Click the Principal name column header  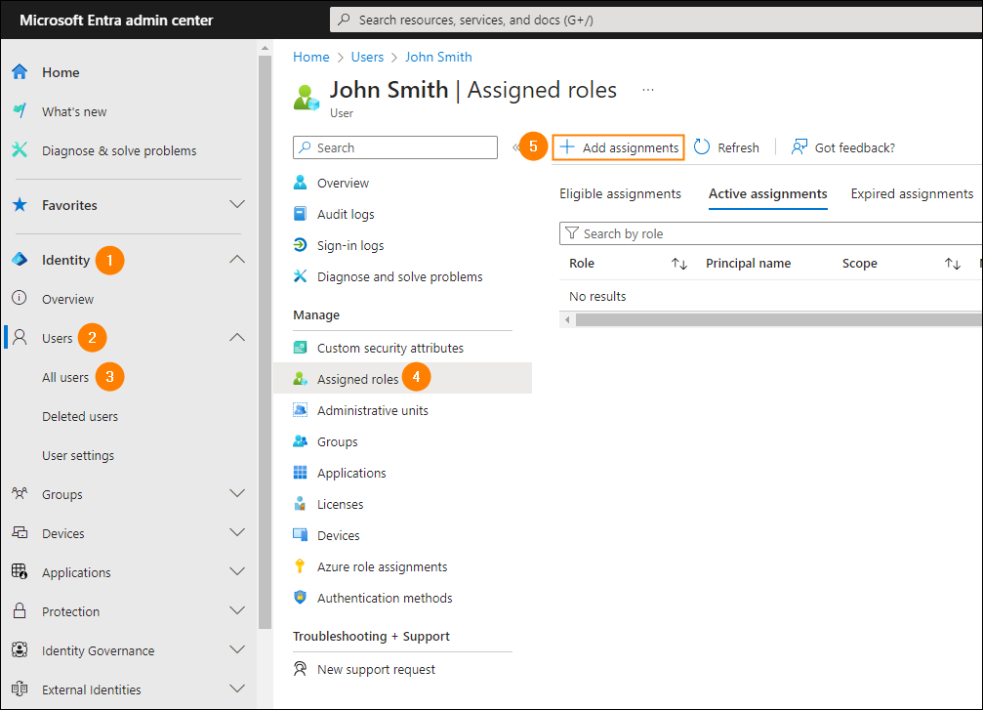tap(748, 264)
